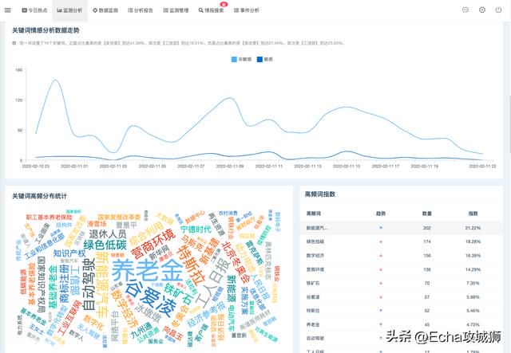Click the 数量 column header
This screenshot has height=353, width=511.
tap(427, 214)
